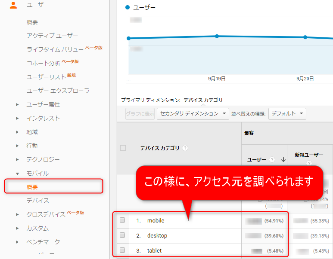Expand the 行動 section
The height and width of the screenshot is (259, 333).
pos(17,146)
